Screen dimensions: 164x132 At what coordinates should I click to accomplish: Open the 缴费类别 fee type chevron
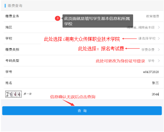tap(159, 49)
